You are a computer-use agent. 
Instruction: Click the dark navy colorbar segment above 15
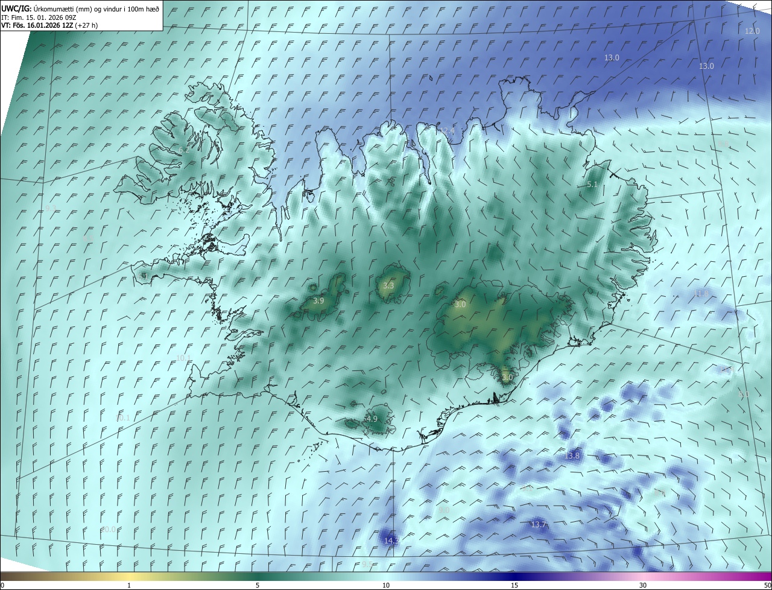point(514,576)
